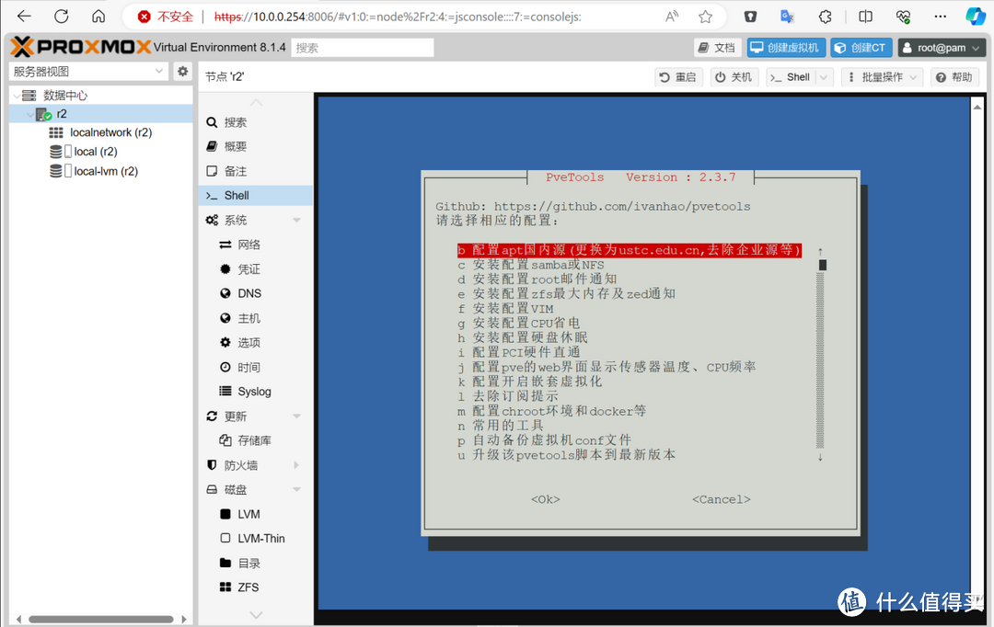Click the gear icon beside server view

pos(183,72)
